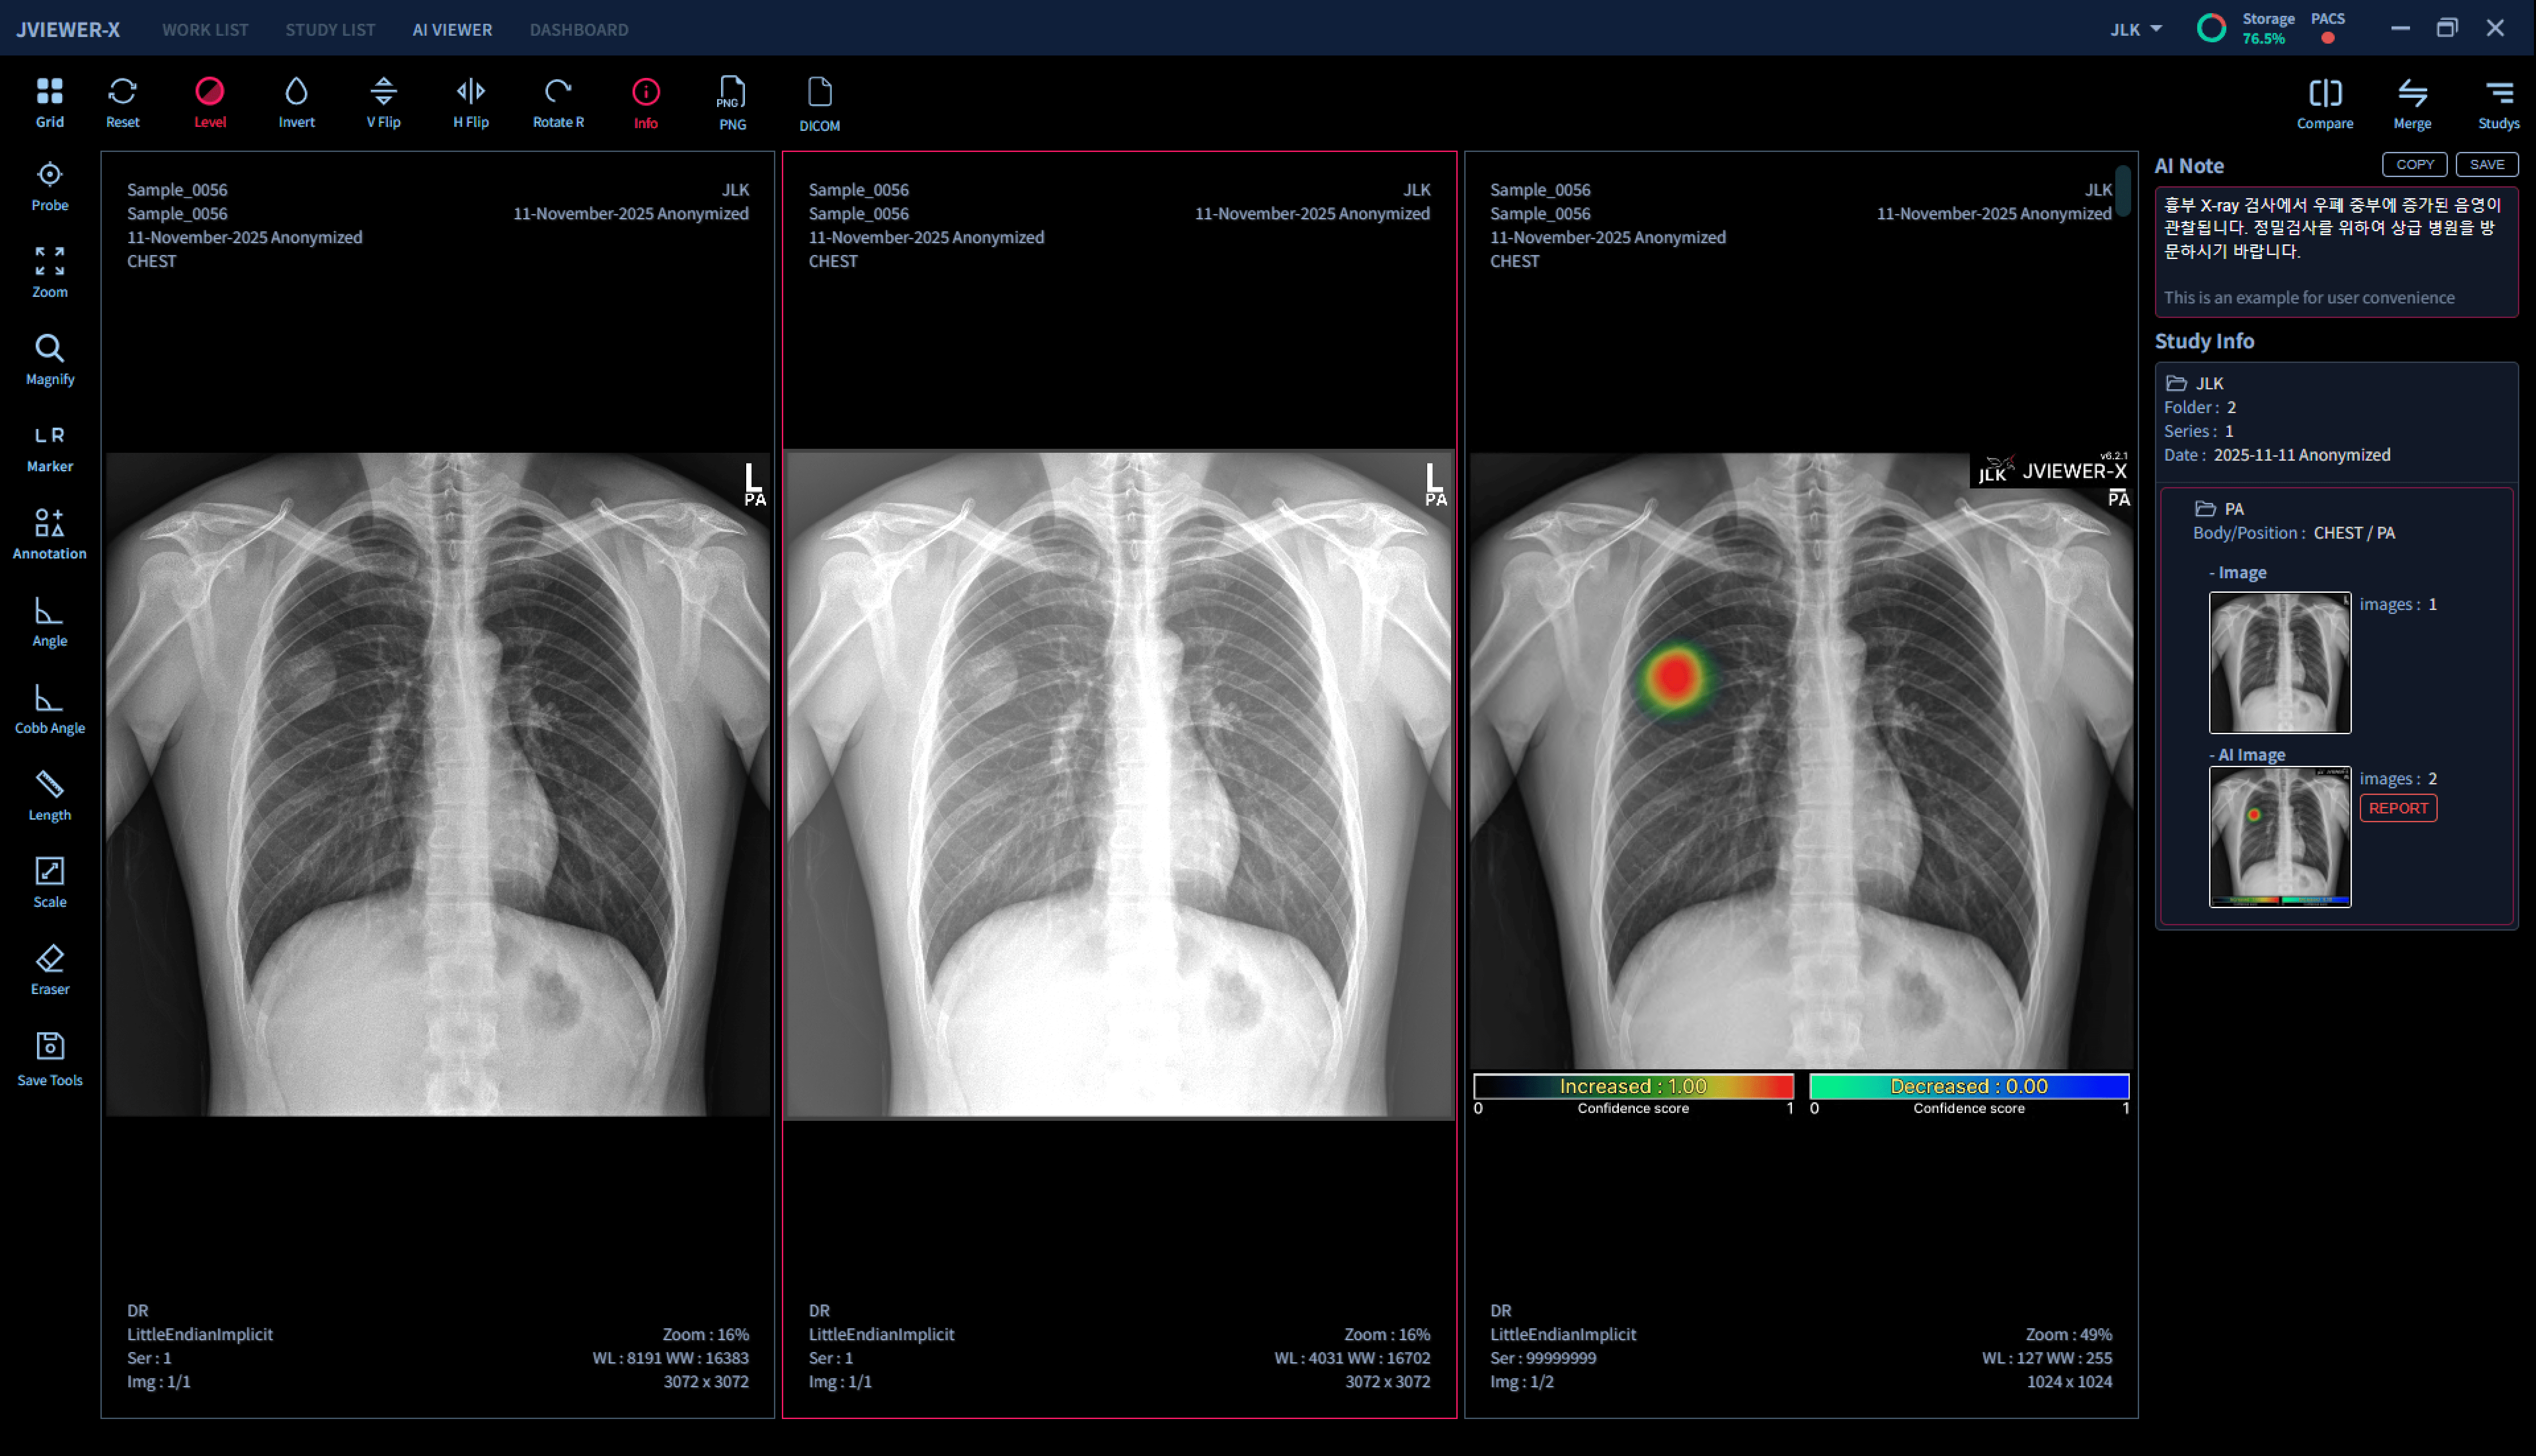Open the DASHBOARD menu
The width and height of the screenshot is (2536, 1456).
(x=579, y=29)
